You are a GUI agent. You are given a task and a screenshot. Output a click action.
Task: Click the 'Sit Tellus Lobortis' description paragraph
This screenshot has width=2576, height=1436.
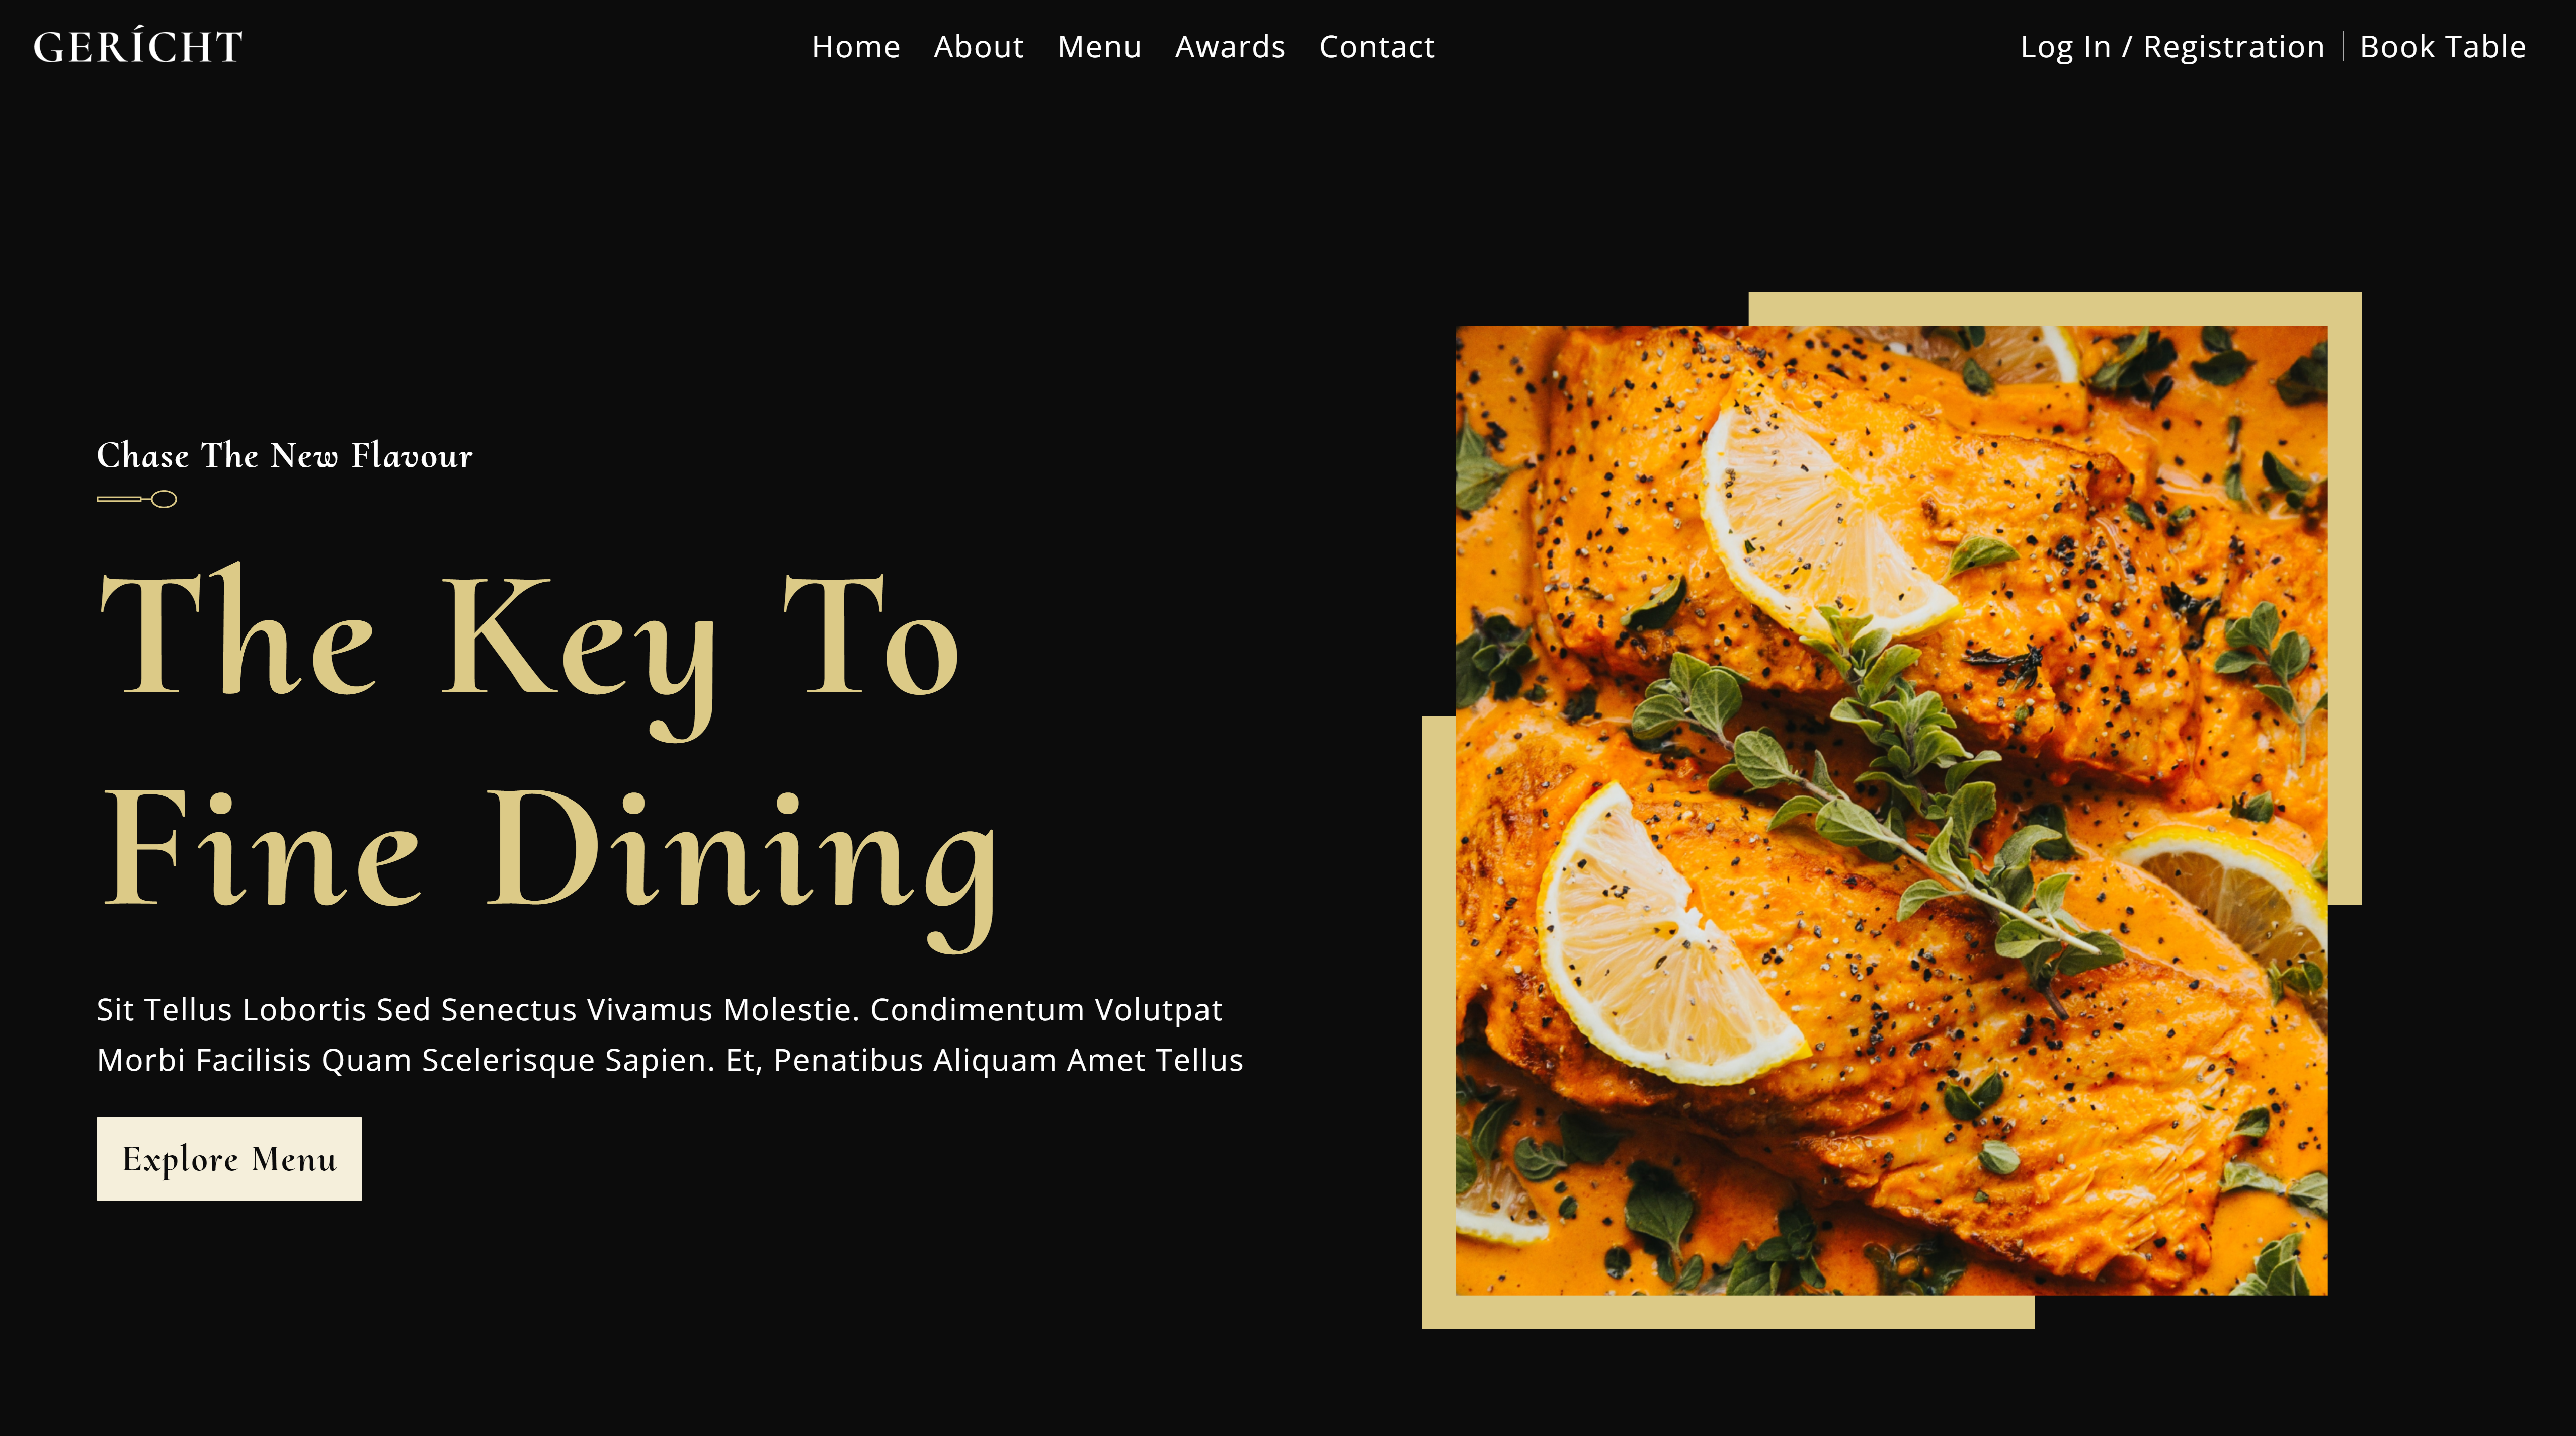click(x=670, y=1034)
